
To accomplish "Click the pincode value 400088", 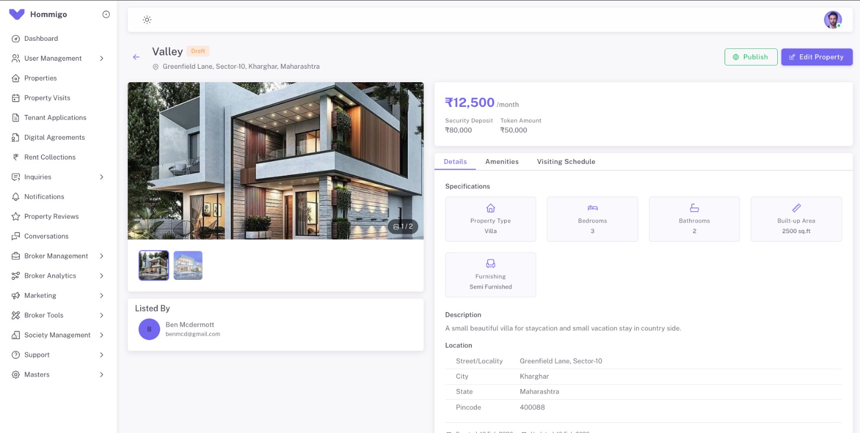I will (532, 408).
